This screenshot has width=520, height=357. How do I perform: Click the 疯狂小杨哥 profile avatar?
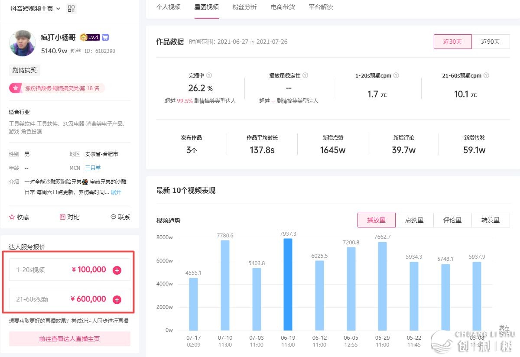[23, 43]
